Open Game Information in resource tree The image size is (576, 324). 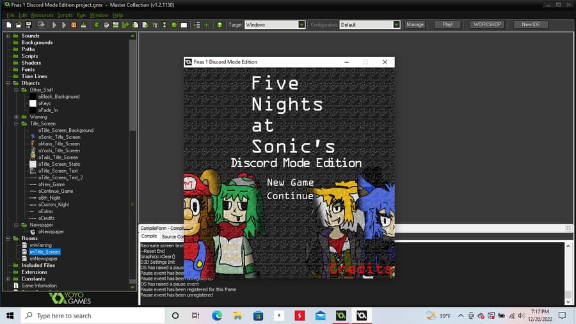39,286
